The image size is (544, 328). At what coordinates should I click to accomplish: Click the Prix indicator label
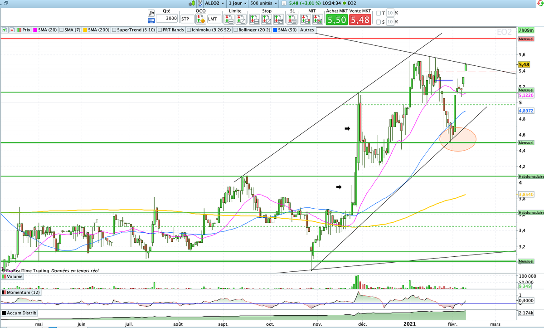pyautogui.click(x=26, y=30)
